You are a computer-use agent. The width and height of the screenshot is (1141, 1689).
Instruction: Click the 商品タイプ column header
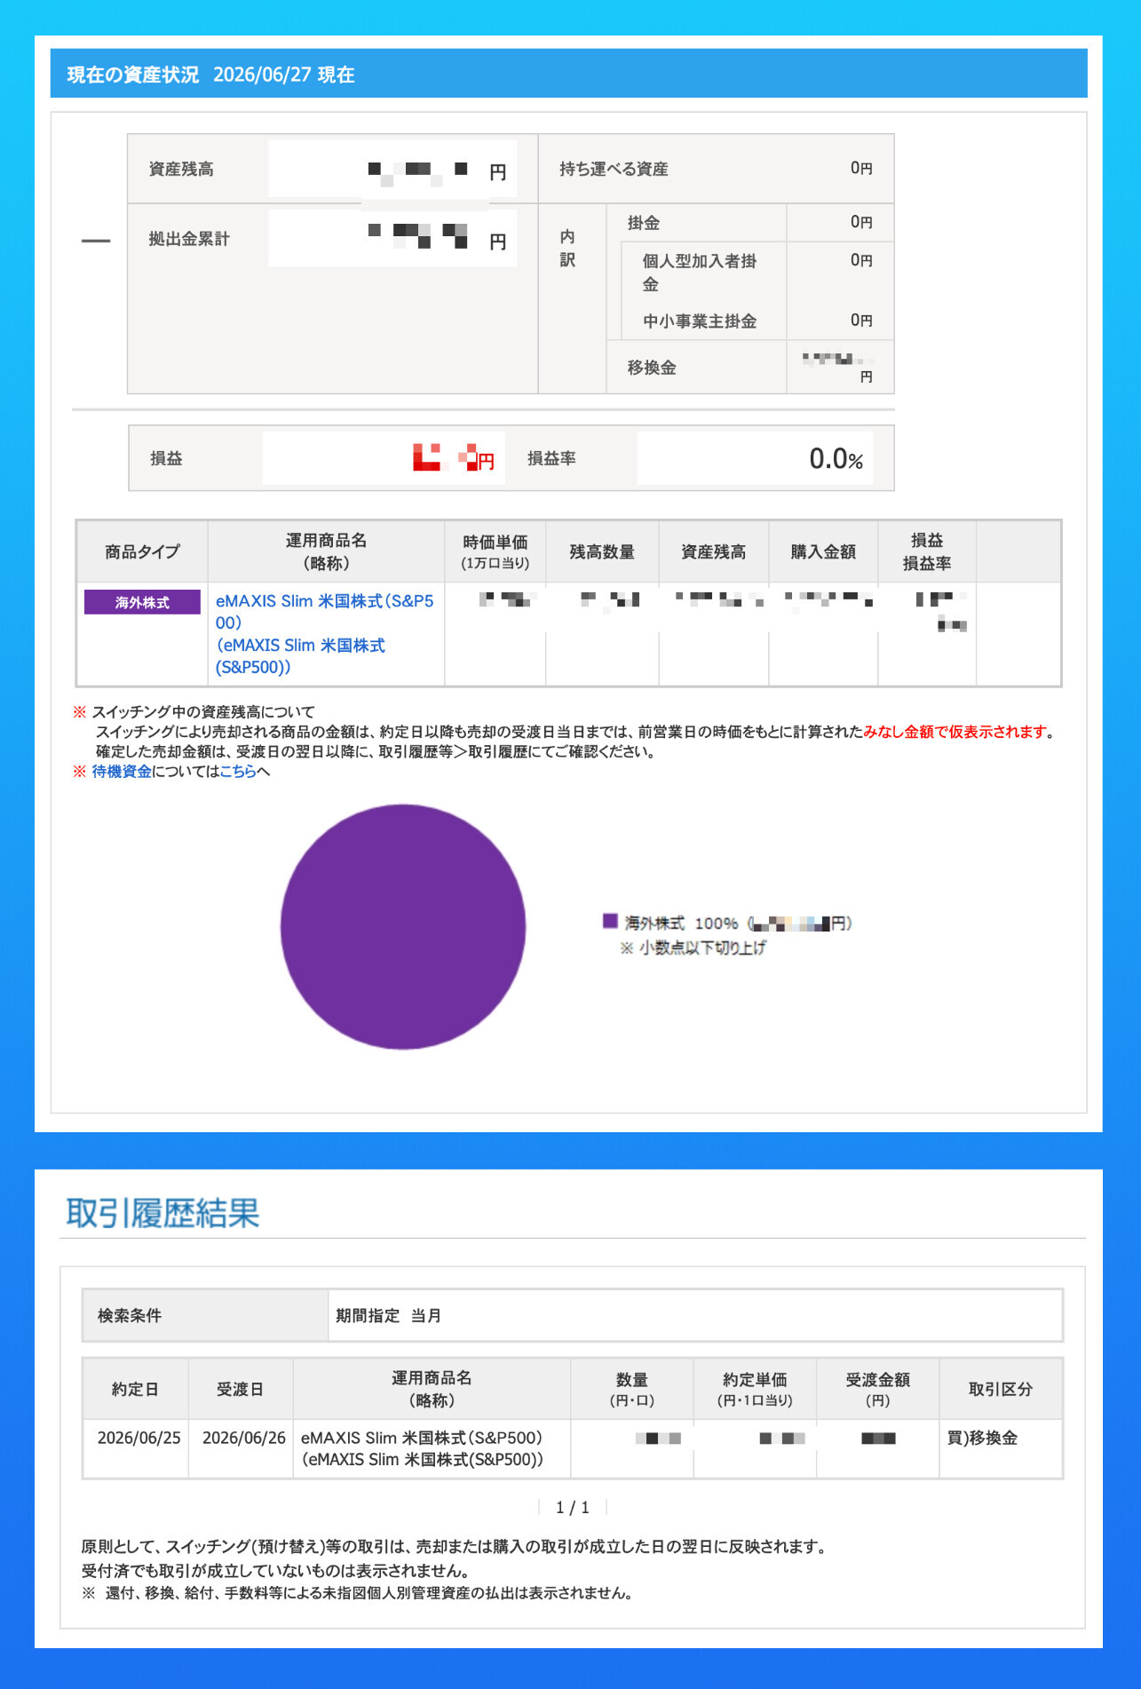(142, 551)
